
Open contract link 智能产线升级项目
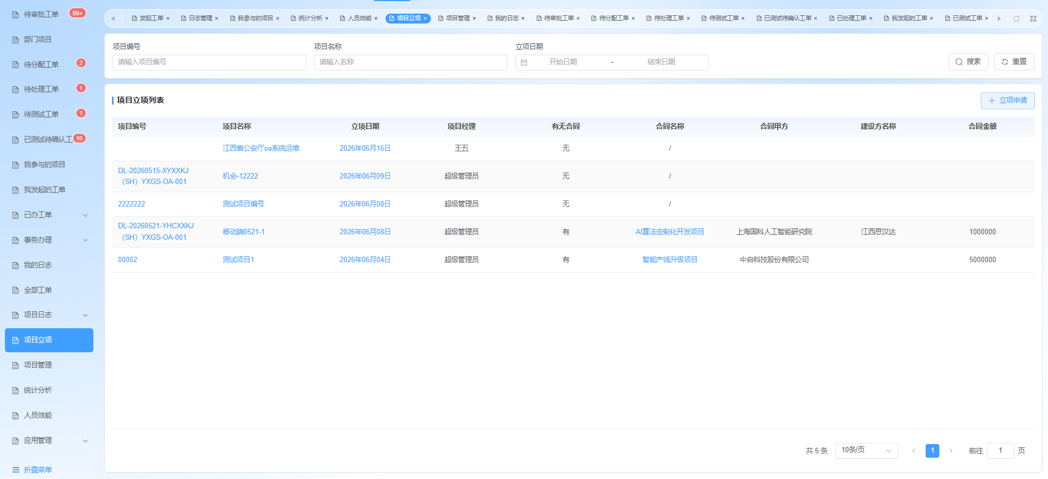point(670,260)
